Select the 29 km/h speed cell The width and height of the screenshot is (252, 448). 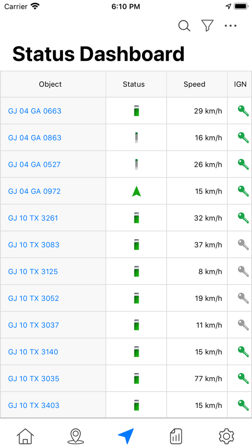pos(197,111)
